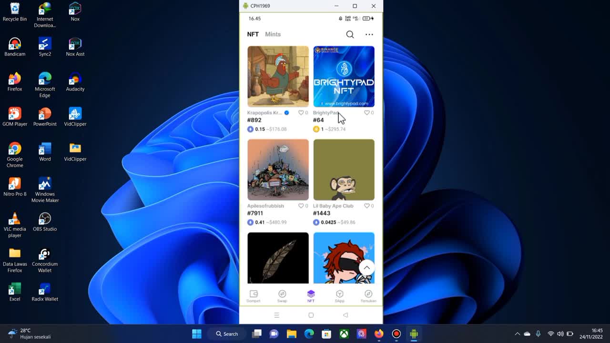Open Task View from taskbar

click(257, 334)
